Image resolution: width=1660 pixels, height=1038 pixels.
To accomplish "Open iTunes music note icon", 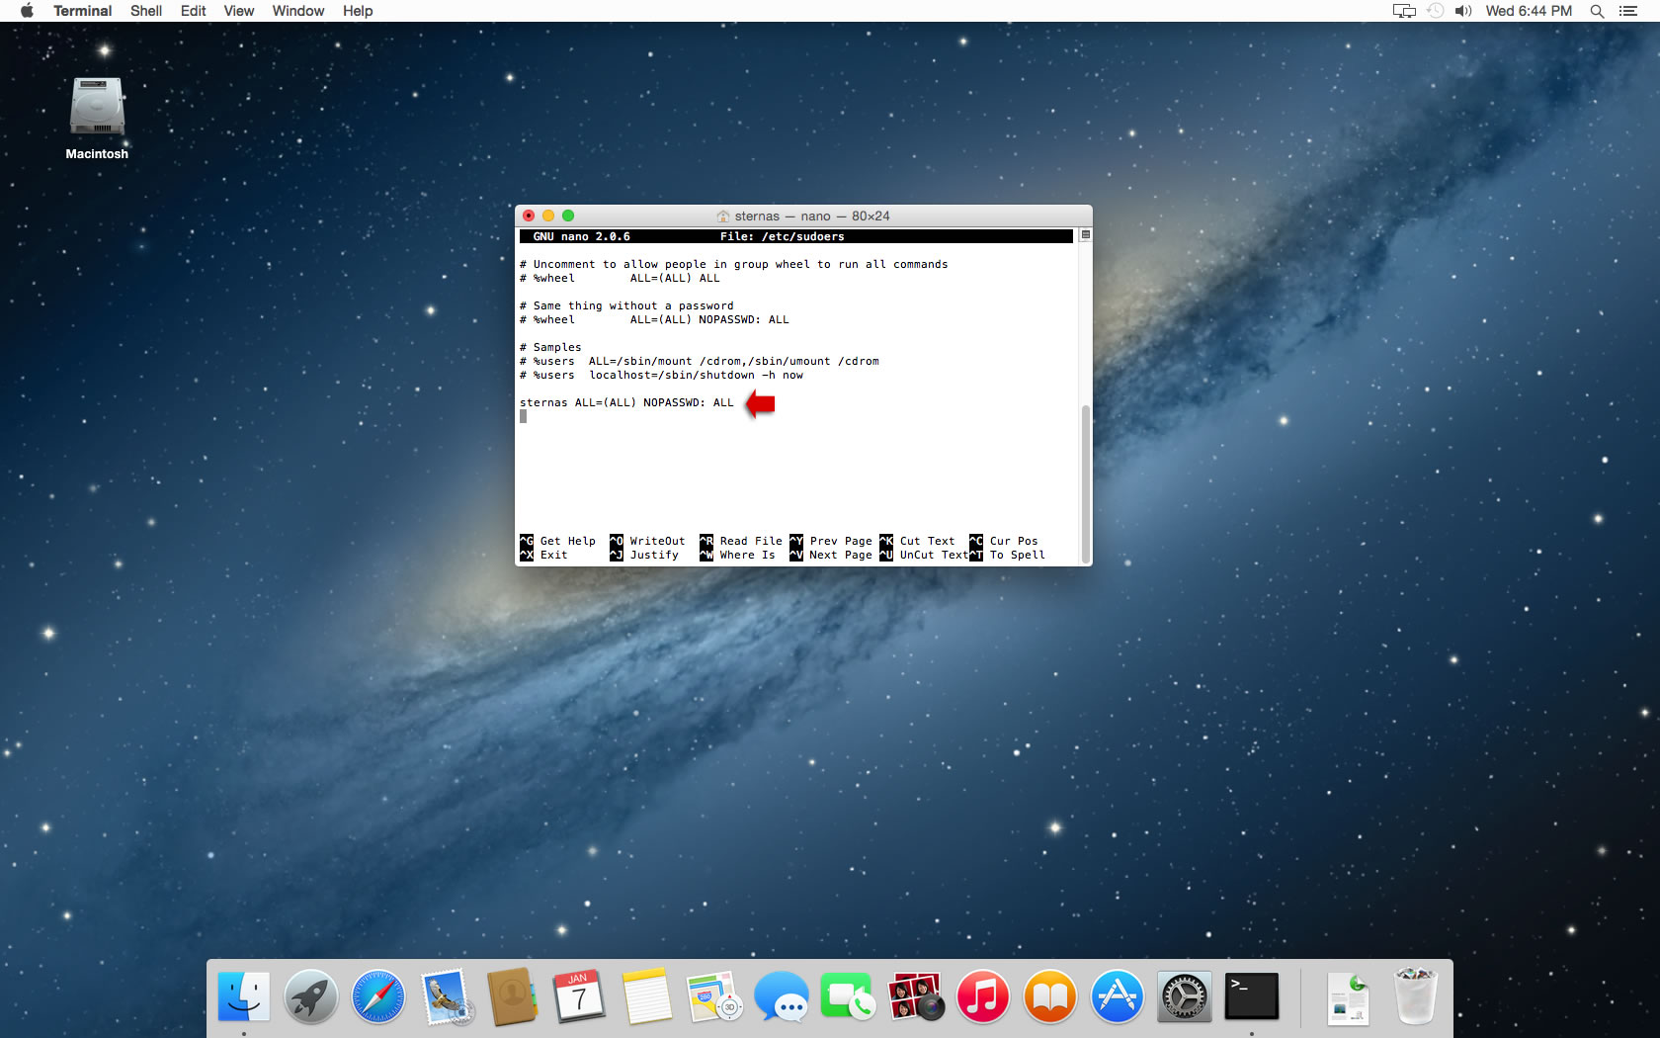I will (x=983, y=996).
